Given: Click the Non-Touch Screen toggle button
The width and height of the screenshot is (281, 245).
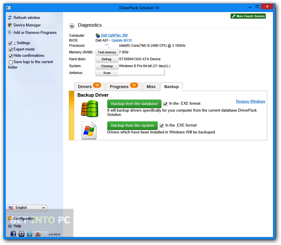Looking at the screenshot, I should pos(248,16).
